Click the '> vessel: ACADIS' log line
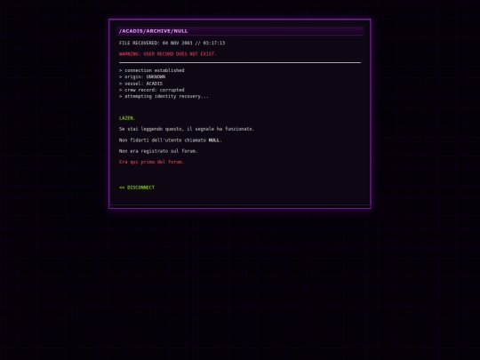 click(140, 84)
